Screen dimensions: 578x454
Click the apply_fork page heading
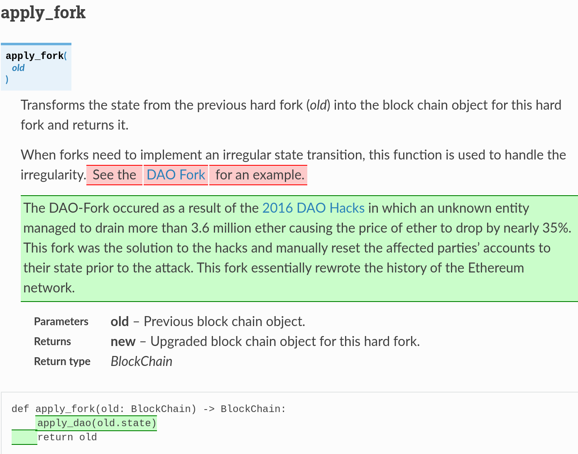[x=43, y=12]
